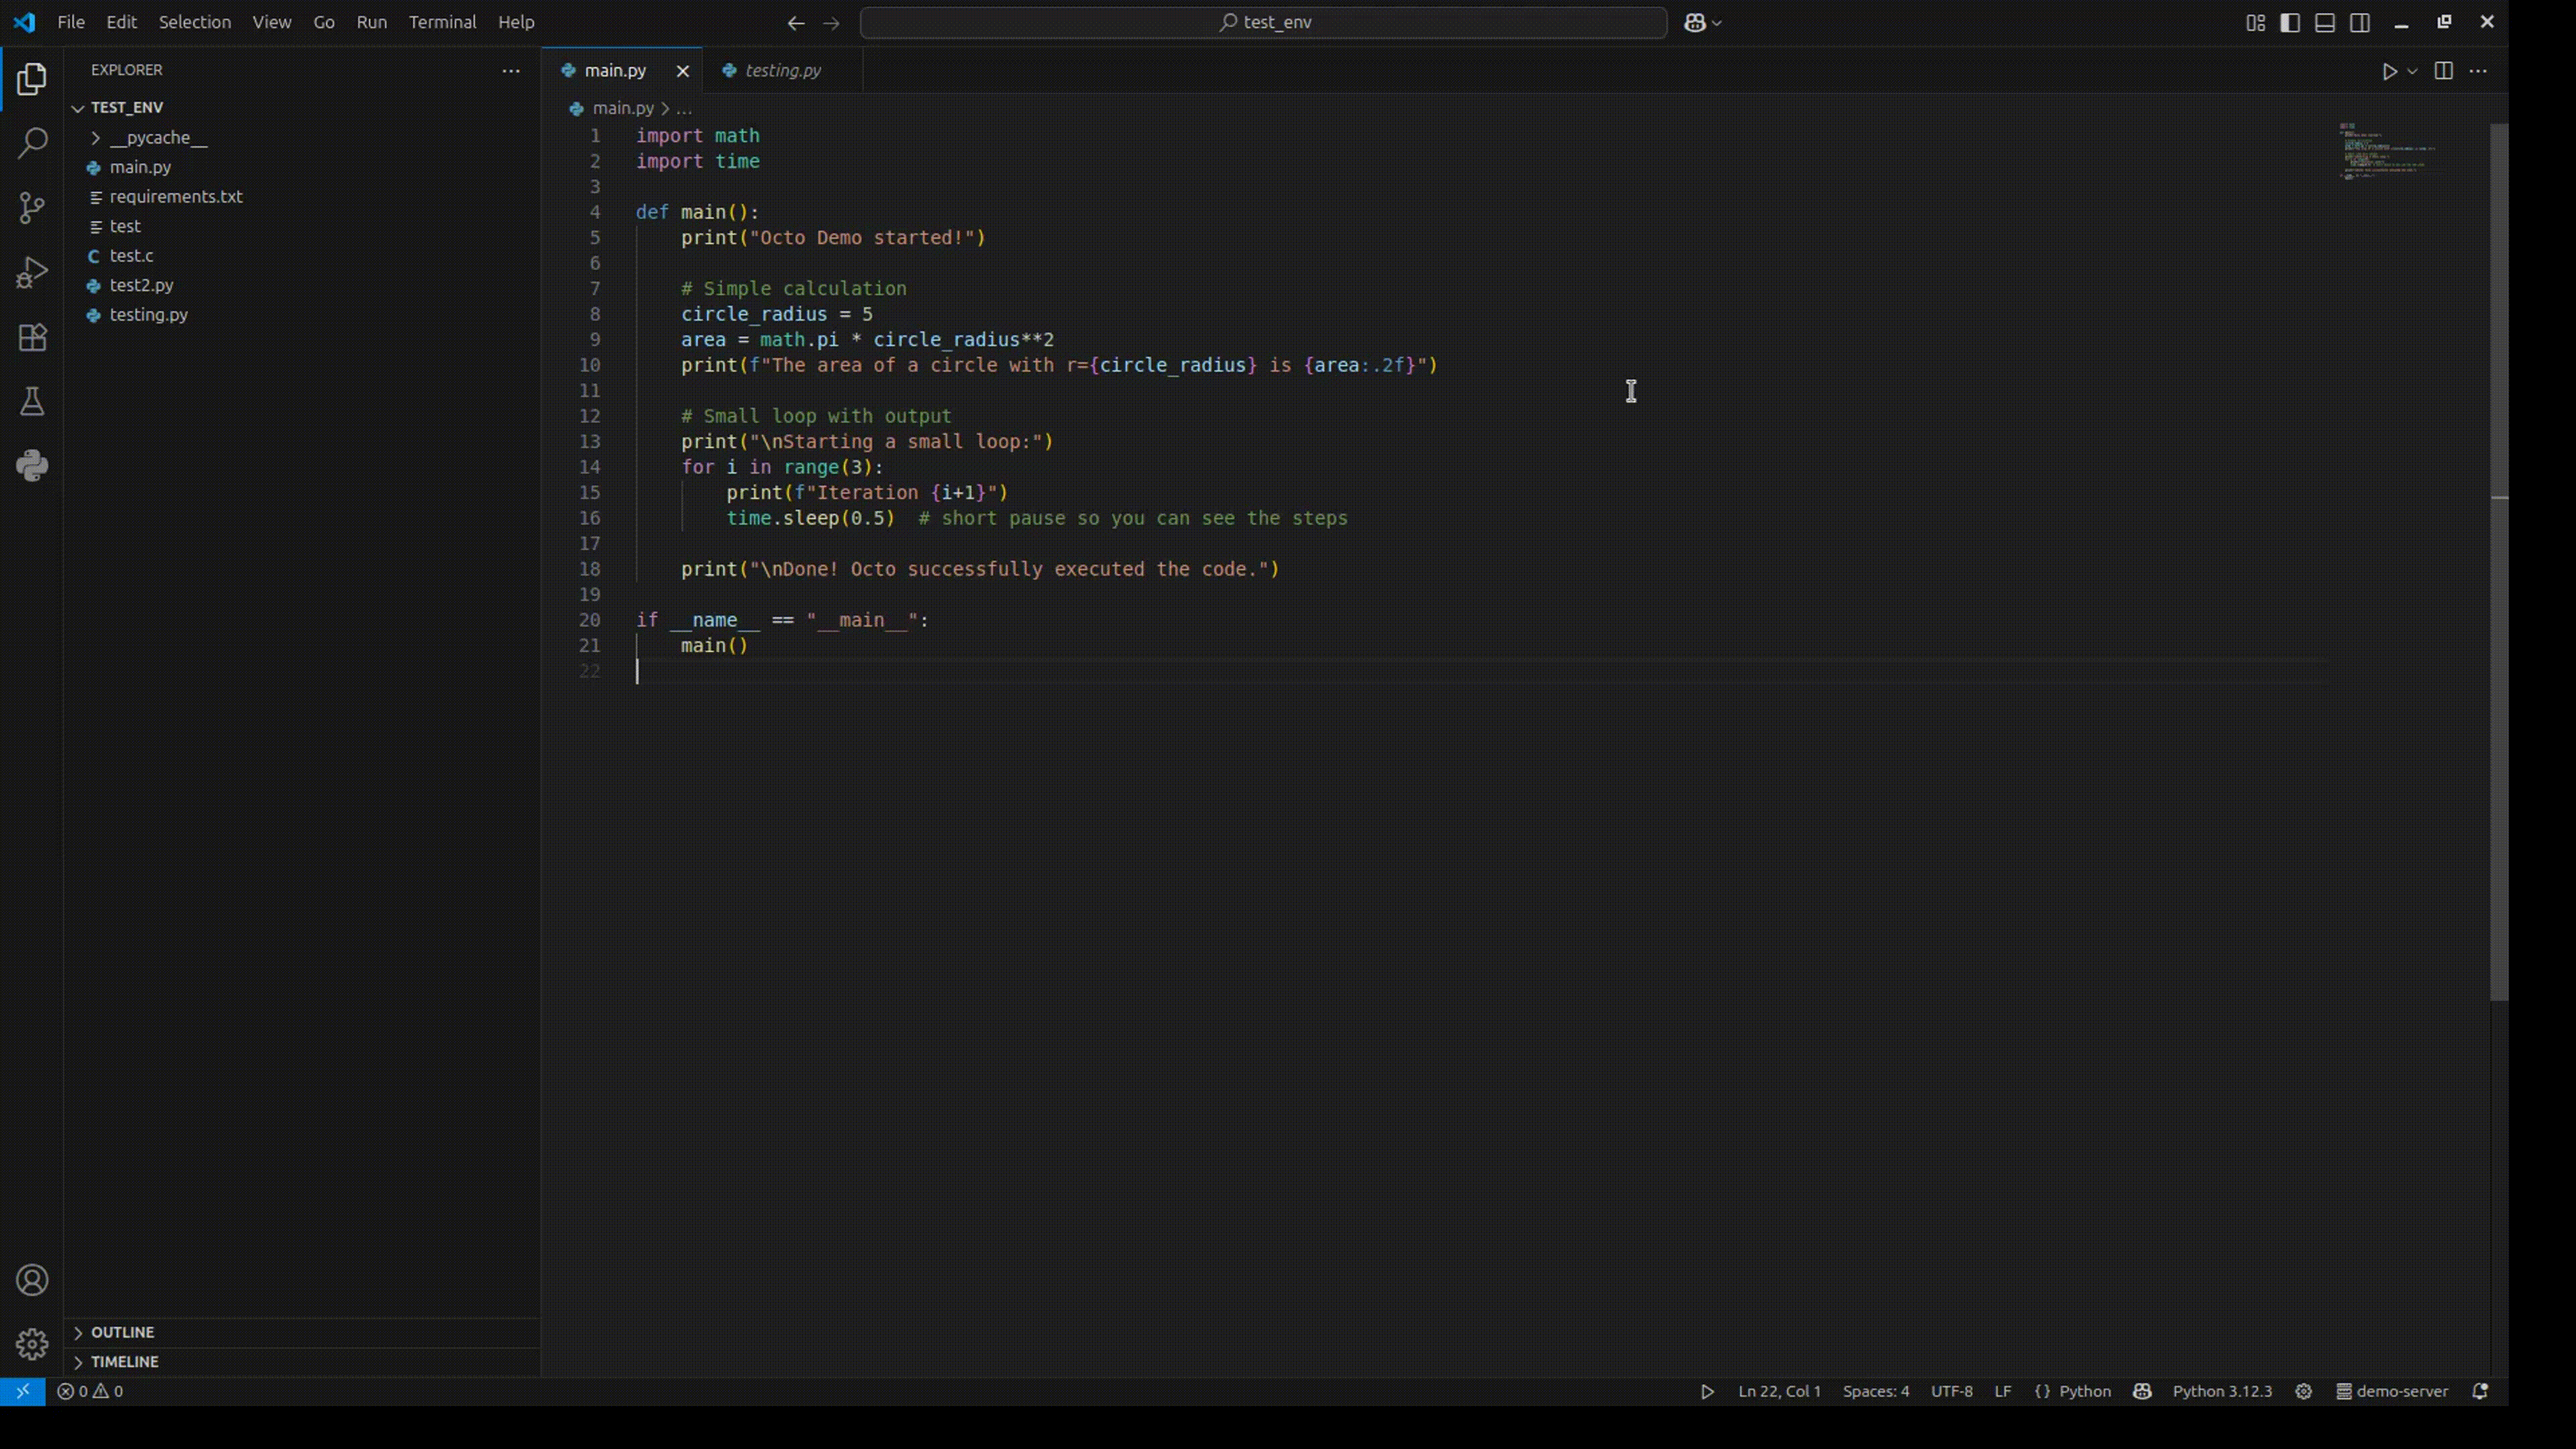The width and height of the screenshot is (2576, 1449).
Task: Go back with the left arrow
Action: click(796, 22)
